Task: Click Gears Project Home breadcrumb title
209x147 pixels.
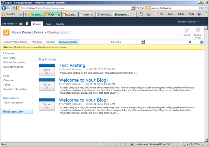Action: click(x=27, y=32)
